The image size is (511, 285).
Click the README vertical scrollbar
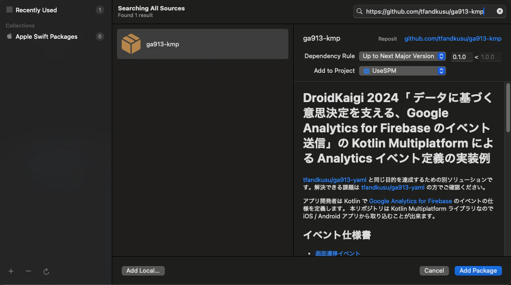coord(508,108)
